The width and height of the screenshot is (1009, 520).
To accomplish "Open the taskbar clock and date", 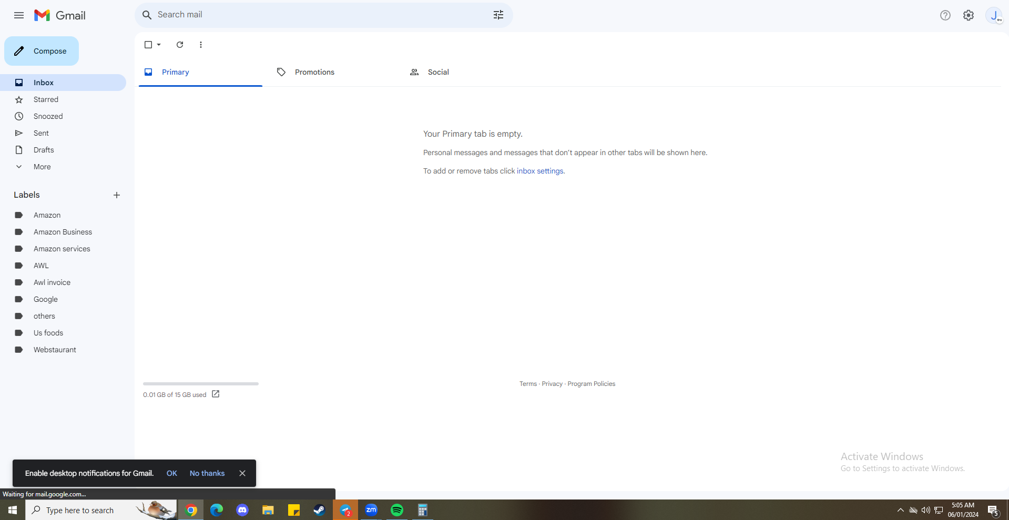I will tap(963, 510).
